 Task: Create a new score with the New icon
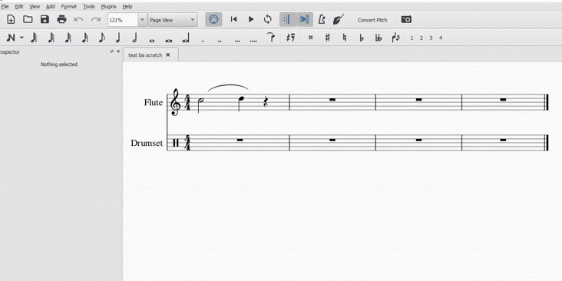[x=11, y=19]
